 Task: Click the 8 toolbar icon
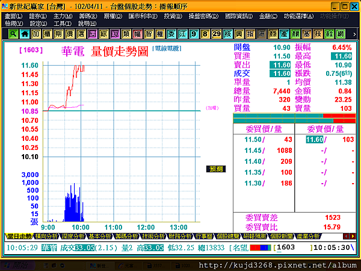(x=205, y=34)
